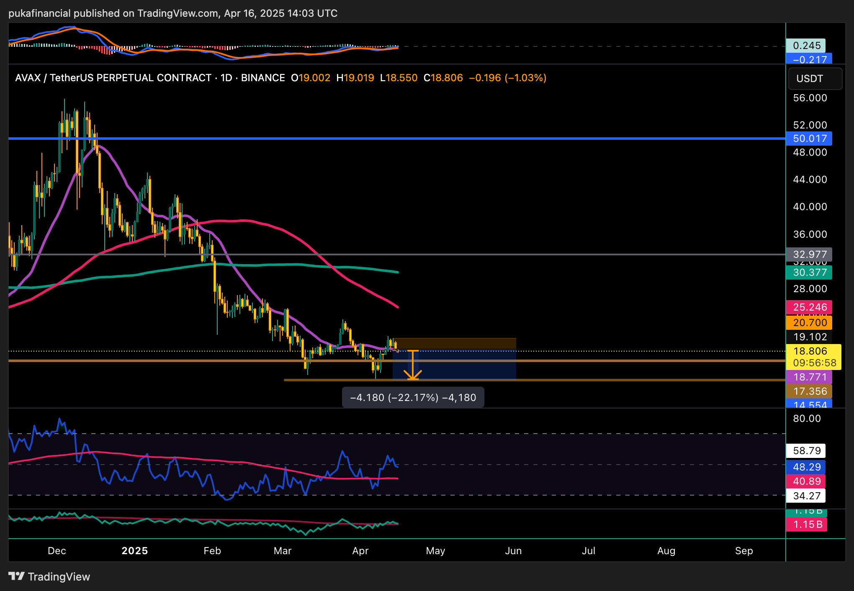Click the pink 1.15 B volume label
The image size is (854, 591).
[806, 524]
